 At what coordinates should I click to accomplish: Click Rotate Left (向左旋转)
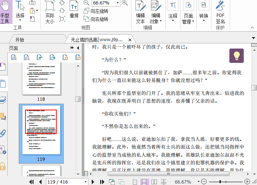tap(96, 11)
